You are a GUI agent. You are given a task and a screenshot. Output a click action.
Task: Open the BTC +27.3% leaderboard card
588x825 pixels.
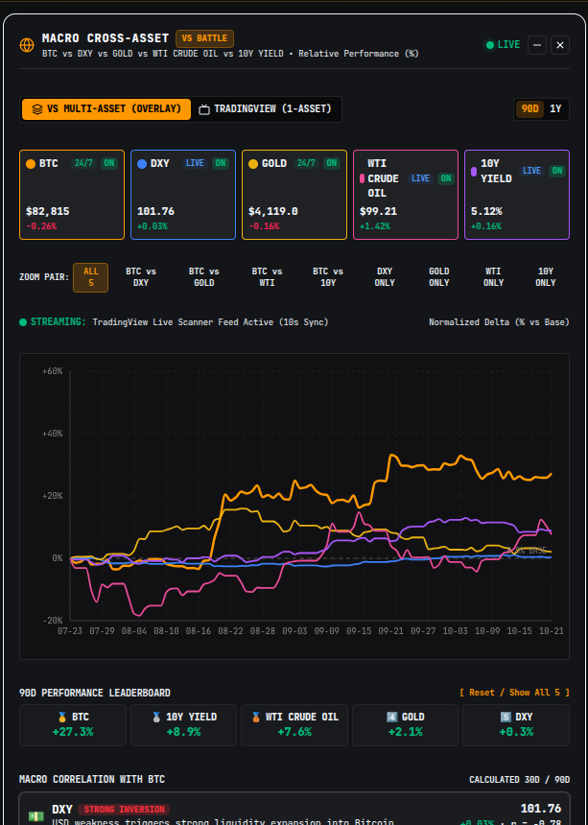[x=73, y=725]
